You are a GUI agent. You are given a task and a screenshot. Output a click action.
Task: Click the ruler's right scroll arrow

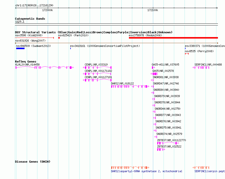tap(217, 8)
